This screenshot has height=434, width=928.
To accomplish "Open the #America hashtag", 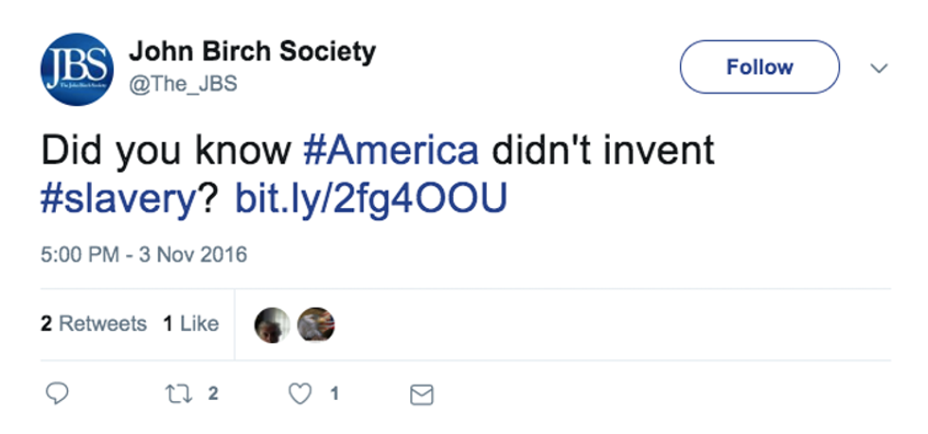I will pos(390,149).
